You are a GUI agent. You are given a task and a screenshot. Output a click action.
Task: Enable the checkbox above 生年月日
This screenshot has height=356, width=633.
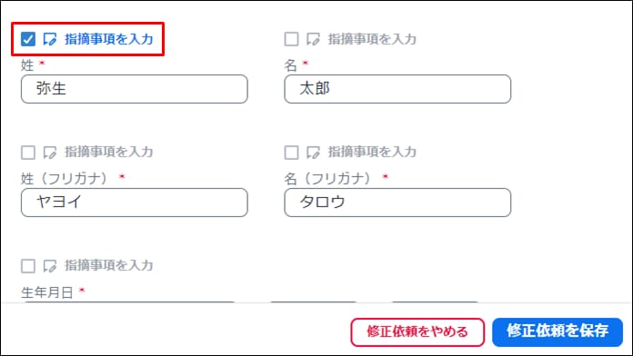[28, 266]
